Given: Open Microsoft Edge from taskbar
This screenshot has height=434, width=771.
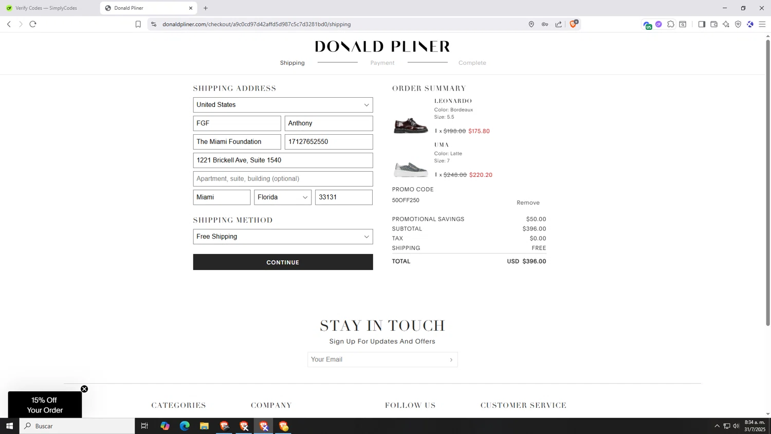Looking at the screenshot, I should coord(185,426).
